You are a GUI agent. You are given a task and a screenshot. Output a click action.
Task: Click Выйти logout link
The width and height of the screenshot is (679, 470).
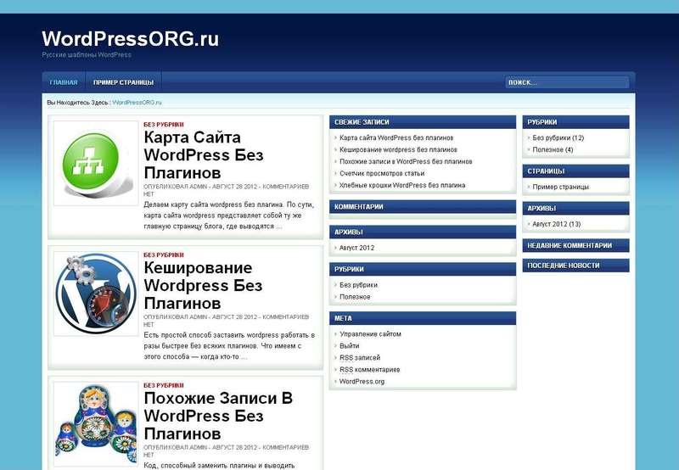[350, 346]
